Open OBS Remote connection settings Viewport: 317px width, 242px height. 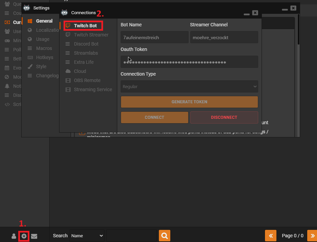point(87,80)
